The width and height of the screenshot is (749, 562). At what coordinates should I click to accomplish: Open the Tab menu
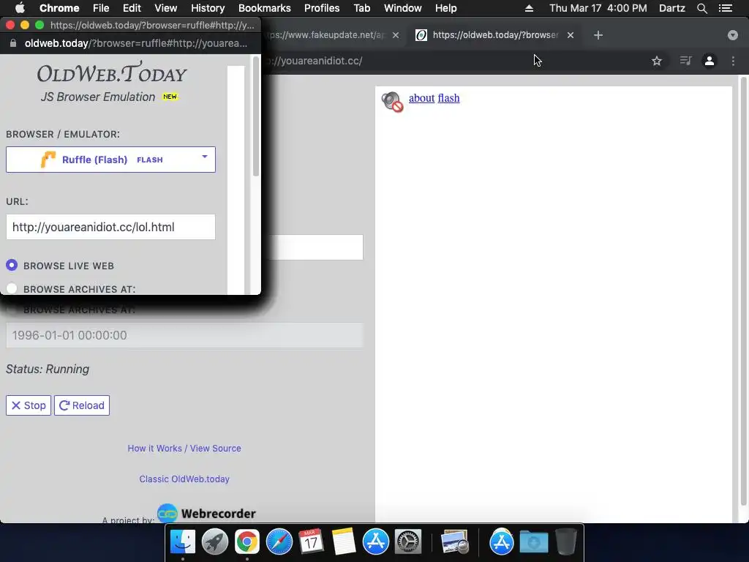pos(361,8)
